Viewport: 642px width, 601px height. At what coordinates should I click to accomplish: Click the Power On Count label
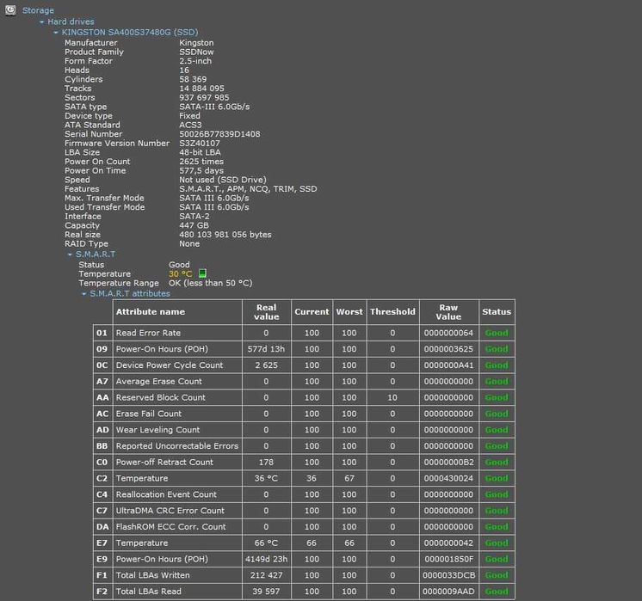(x=97, y=162)
